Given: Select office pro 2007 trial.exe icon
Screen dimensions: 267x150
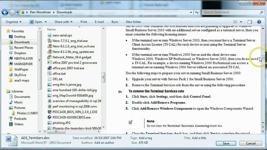Looking at the screenshot, I should point(50,68).
